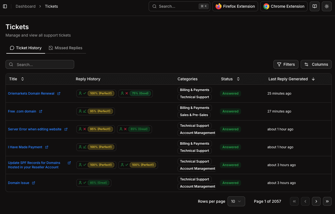Open Server Error when editing website ticket

[x=35, y=129]
